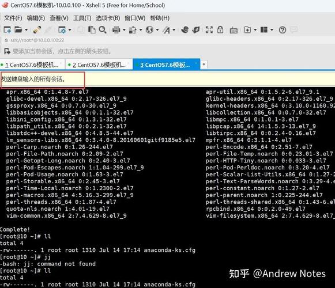Open the 窗口(W) menu
Viewport: 335px width, 288px height.
135,18
